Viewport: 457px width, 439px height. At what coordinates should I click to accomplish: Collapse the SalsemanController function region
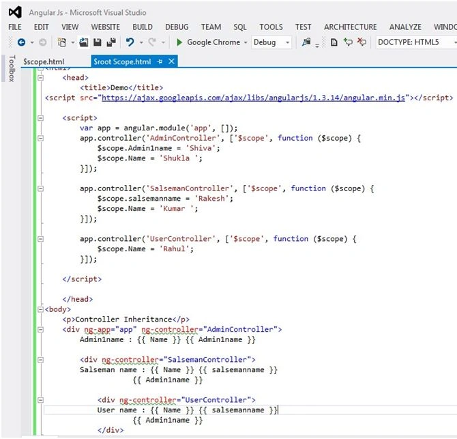(40, 188)
